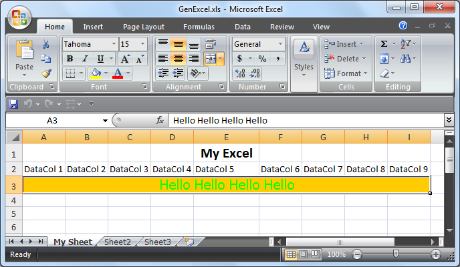Screen dimensions: 460x267
Task: Toggle Bottom Align
Action: pyautogui.click(x=194, y=44)
